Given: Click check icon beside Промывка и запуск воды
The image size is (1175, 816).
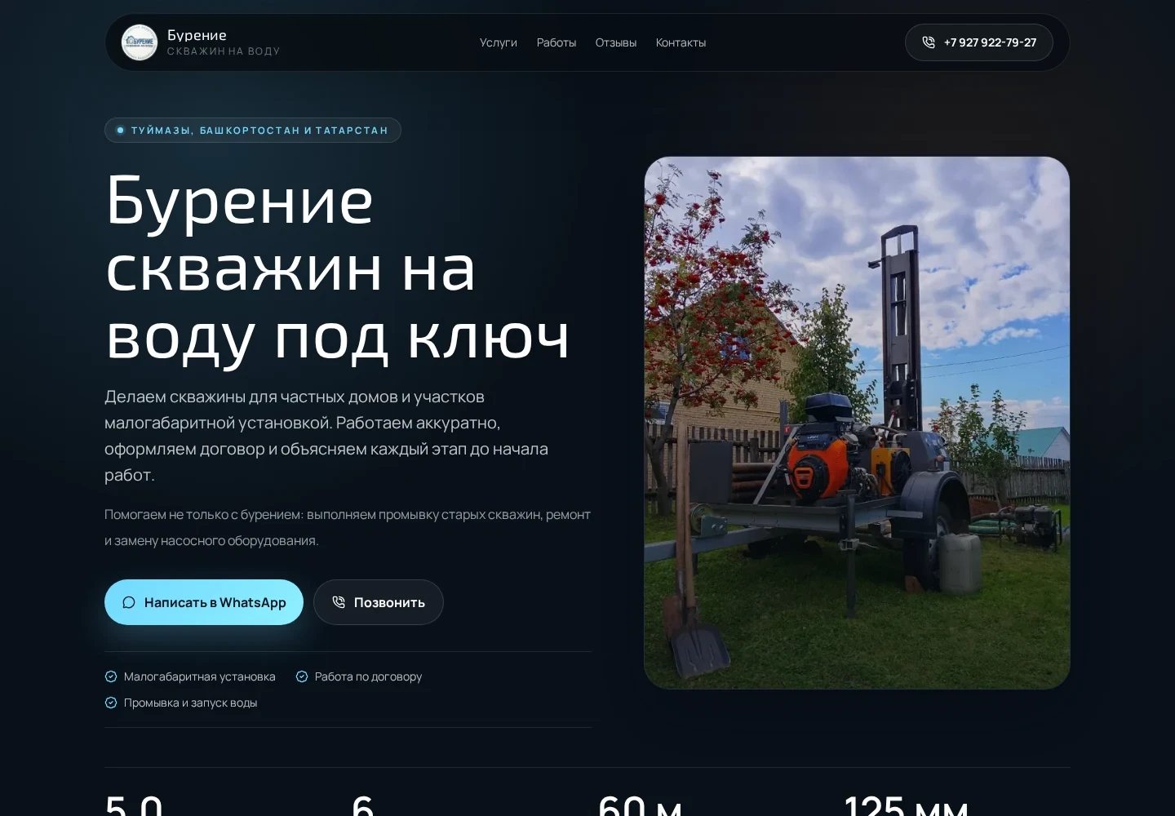Looking at the screenshot, I should pos(111,703).
